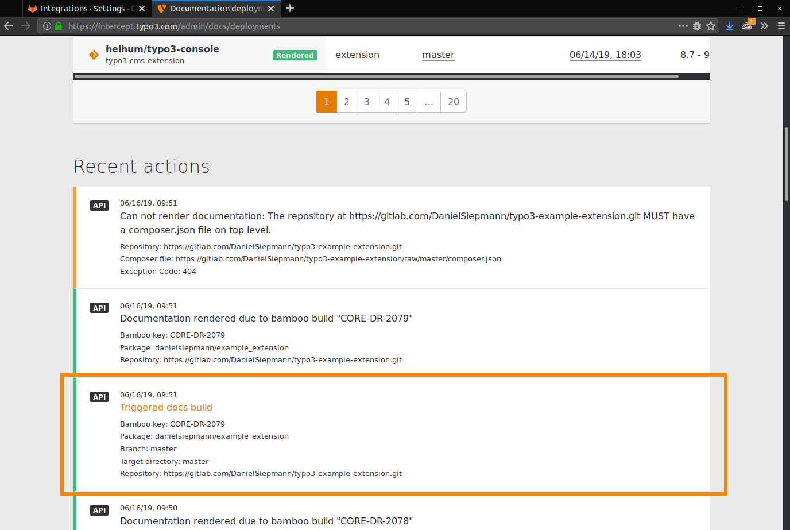Viewport: 790px width, 530px height.
Task: Bookmark this page with star icon
Action: click(711, 26)
